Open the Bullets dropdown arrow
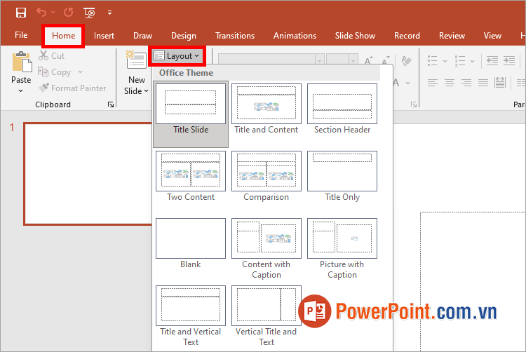The image size is (526, 352). [x=445, y=61]
